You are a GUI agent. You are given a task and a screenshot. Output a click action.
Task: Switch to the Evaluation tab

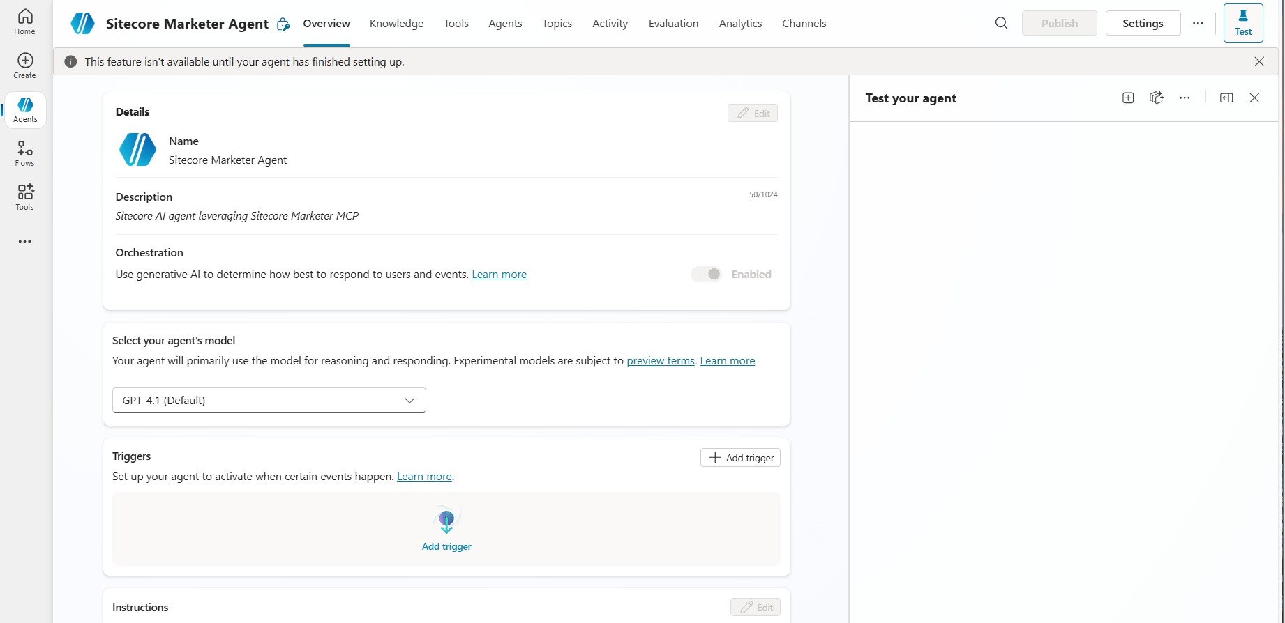pos(673,23)
